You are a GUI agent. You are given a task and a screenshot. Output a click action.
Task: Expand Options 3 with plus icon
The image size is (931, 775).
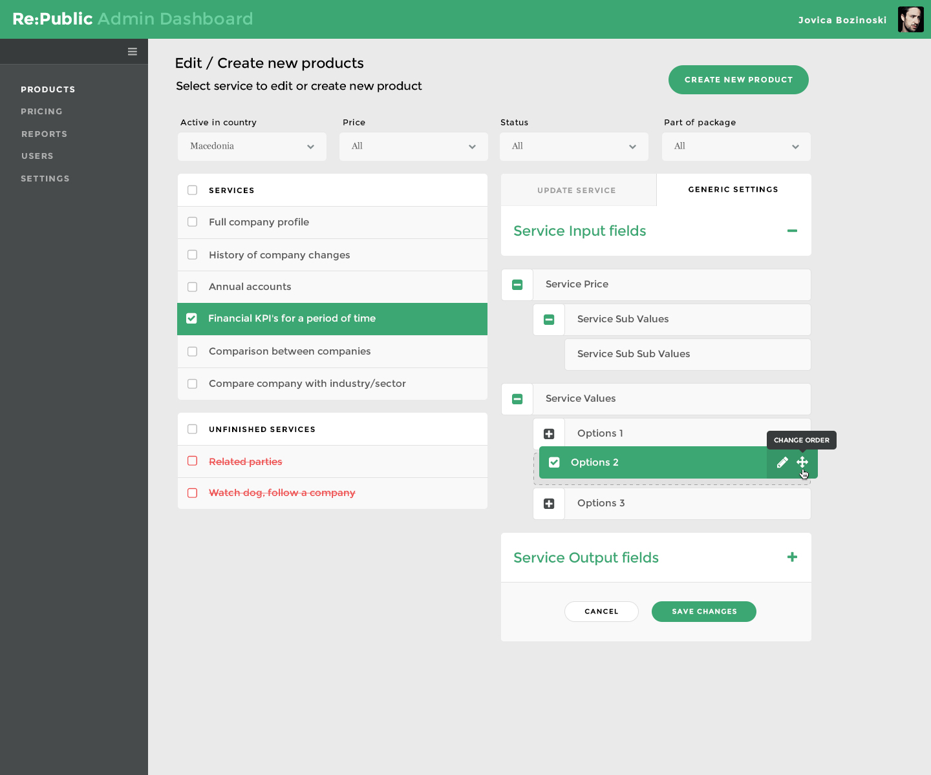549,504
